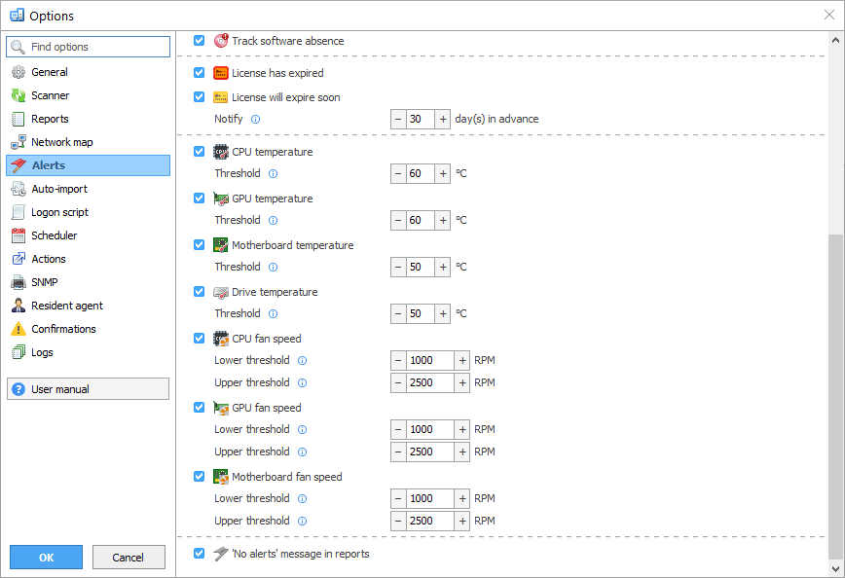Open the Reports options page

click(x=50, y=119)
